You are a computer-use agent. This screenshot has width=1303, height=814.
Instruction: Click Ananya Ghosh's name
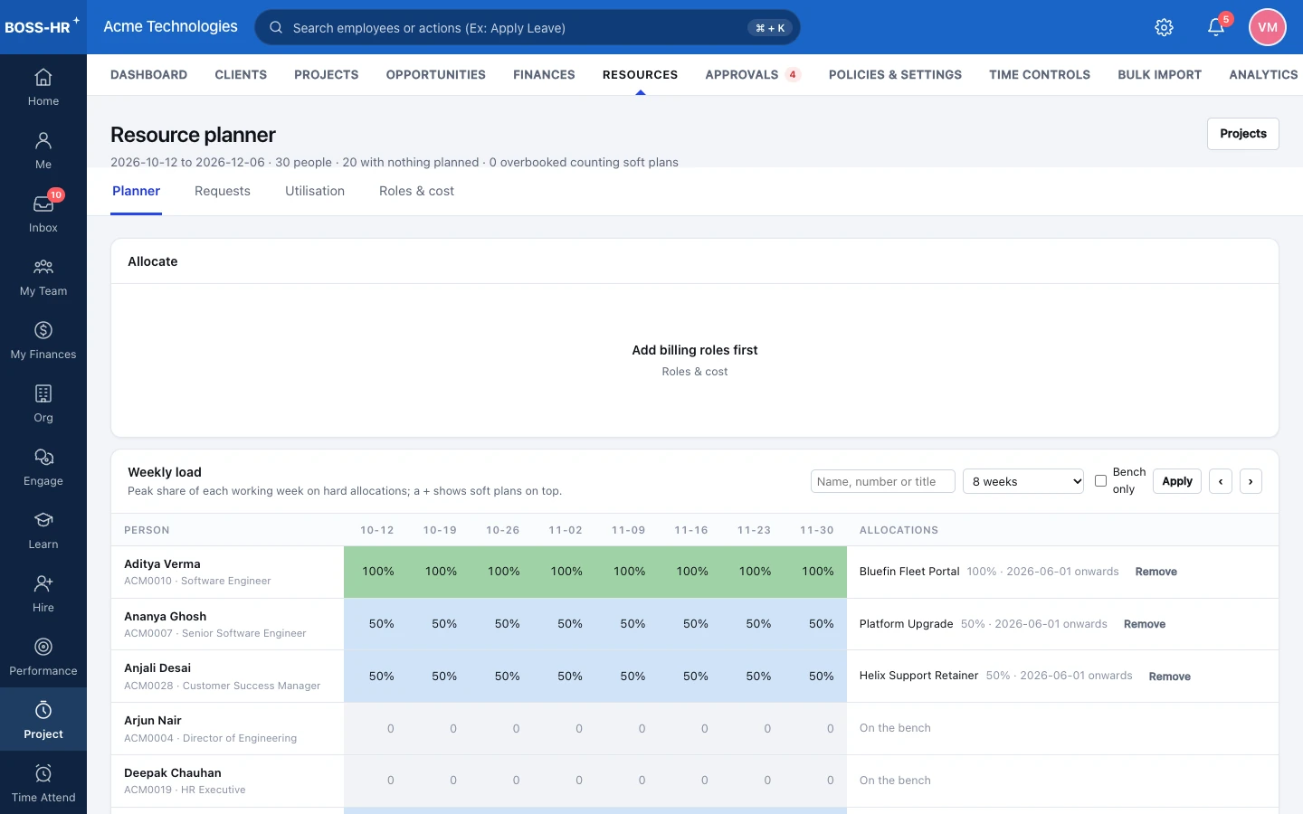tap(165, 616)
